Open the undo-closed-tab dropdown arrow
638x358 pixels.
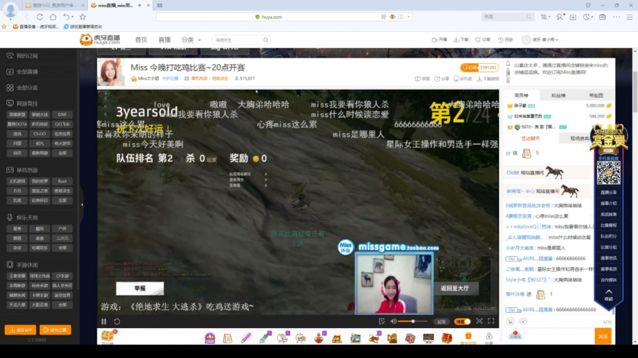(x=72, y=17)
